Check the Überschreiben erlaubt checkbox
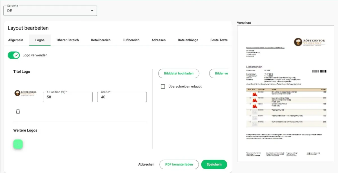Viewport: 338px width, 173px height. point(163,86)
